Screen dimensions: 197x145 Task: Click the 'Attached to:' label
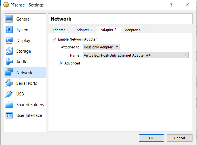tap(71, 47)
